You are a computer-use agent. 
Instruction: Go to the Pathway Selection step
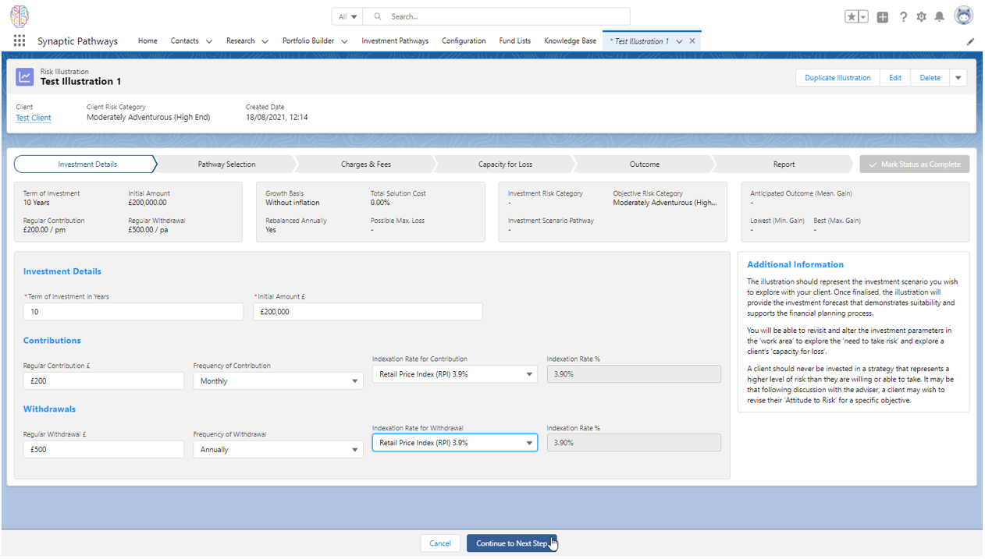(226, 165)
